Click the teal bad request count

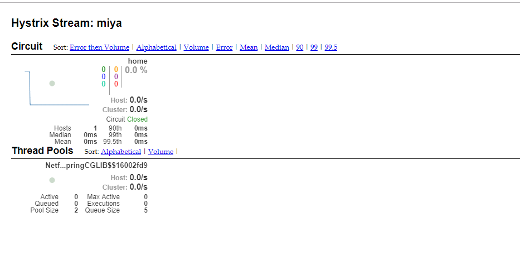(104, 84)
